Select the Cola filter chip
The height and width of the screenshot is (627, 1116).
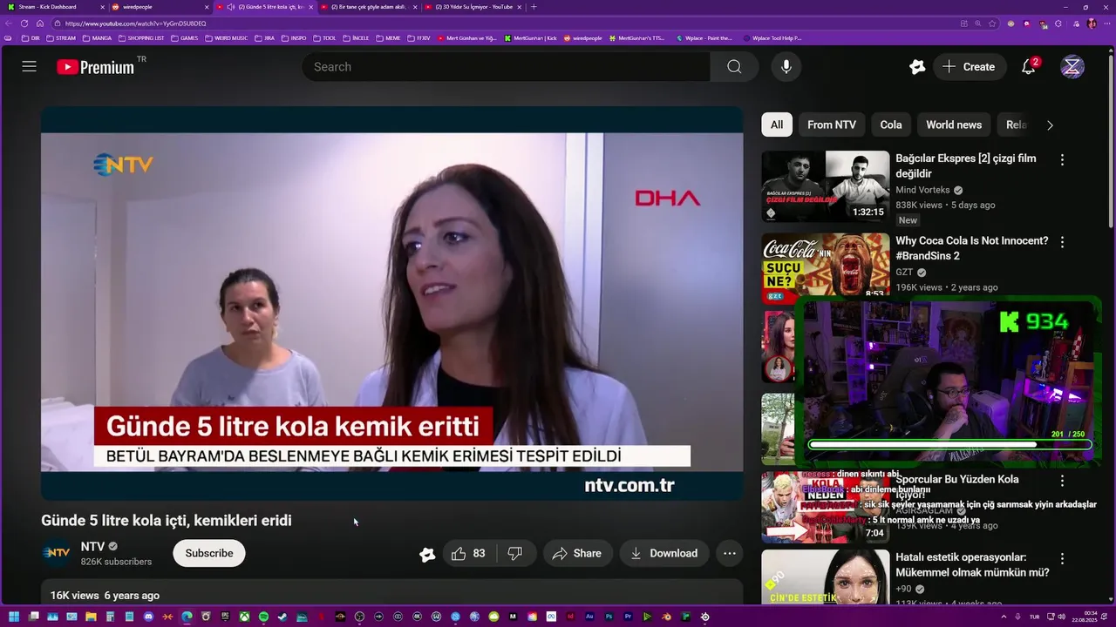click(891, 125)
